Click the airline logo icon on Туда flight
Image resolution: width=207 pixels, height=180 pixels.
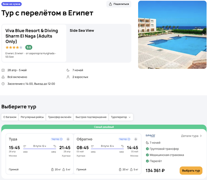[68, 139]
